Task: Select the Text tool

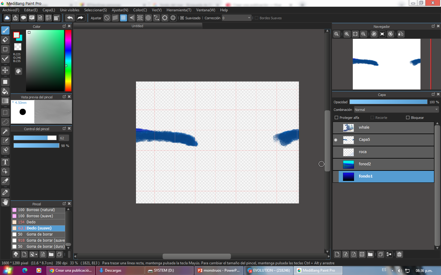Action: [5, 162]
